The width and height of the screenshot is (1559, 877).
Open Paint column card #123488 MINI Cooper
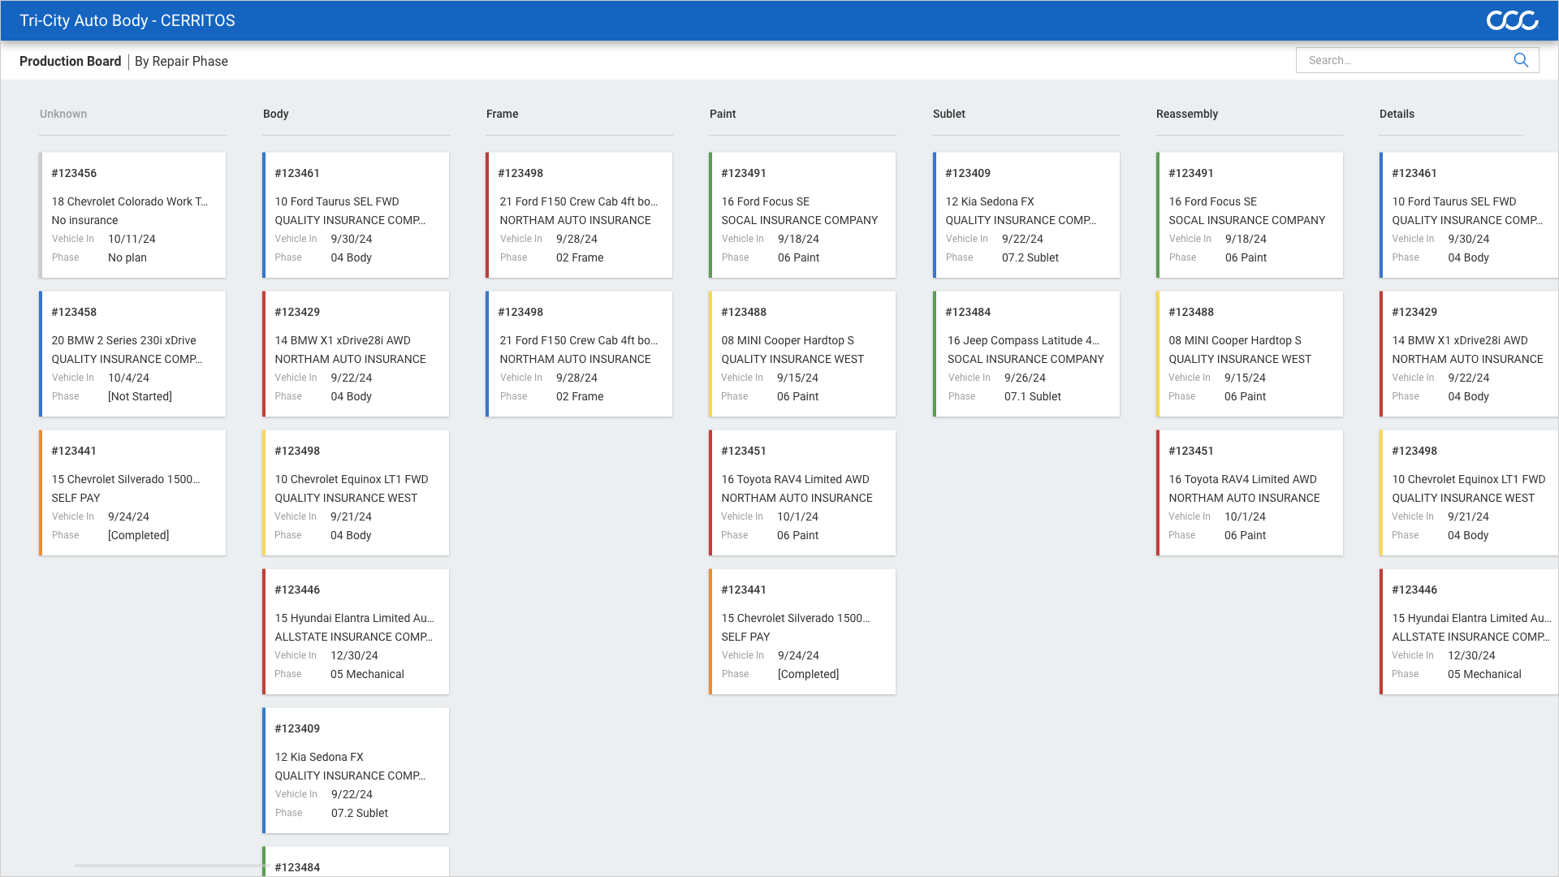point(802,354)
